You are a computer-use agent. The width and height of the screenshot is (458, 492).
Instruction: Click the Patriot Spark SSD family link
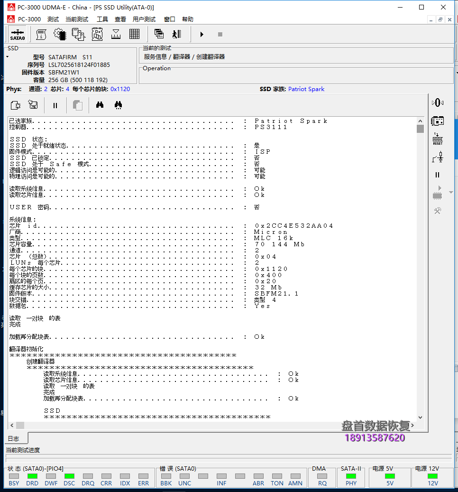coord(306,89)
